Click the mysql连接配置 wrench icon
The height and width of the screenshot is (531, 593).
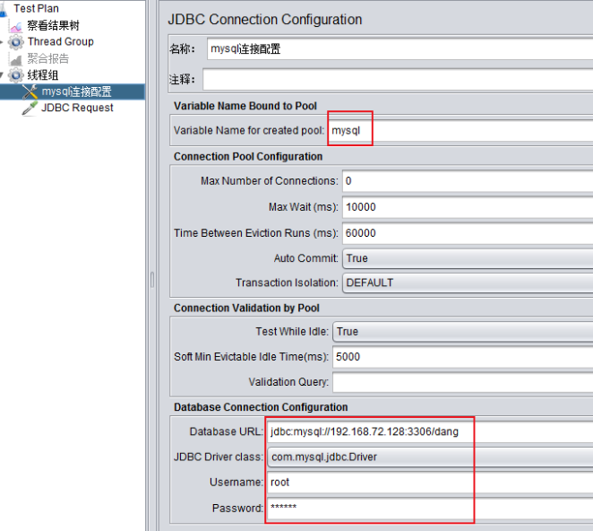click(30, 91)
